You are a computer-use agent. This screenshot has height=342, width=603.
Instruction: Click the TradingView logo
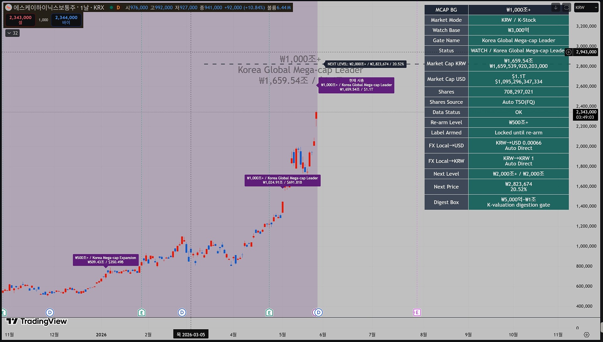pos(36,321)
